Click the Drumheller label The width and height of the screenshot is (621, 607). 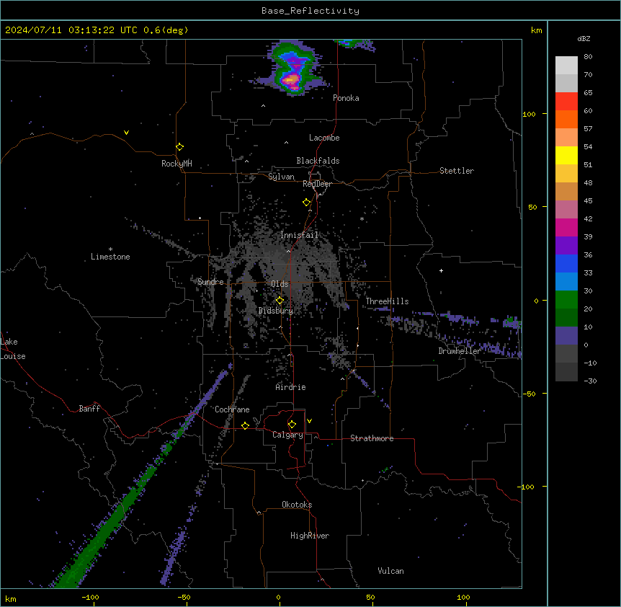[x=460, y=351]
